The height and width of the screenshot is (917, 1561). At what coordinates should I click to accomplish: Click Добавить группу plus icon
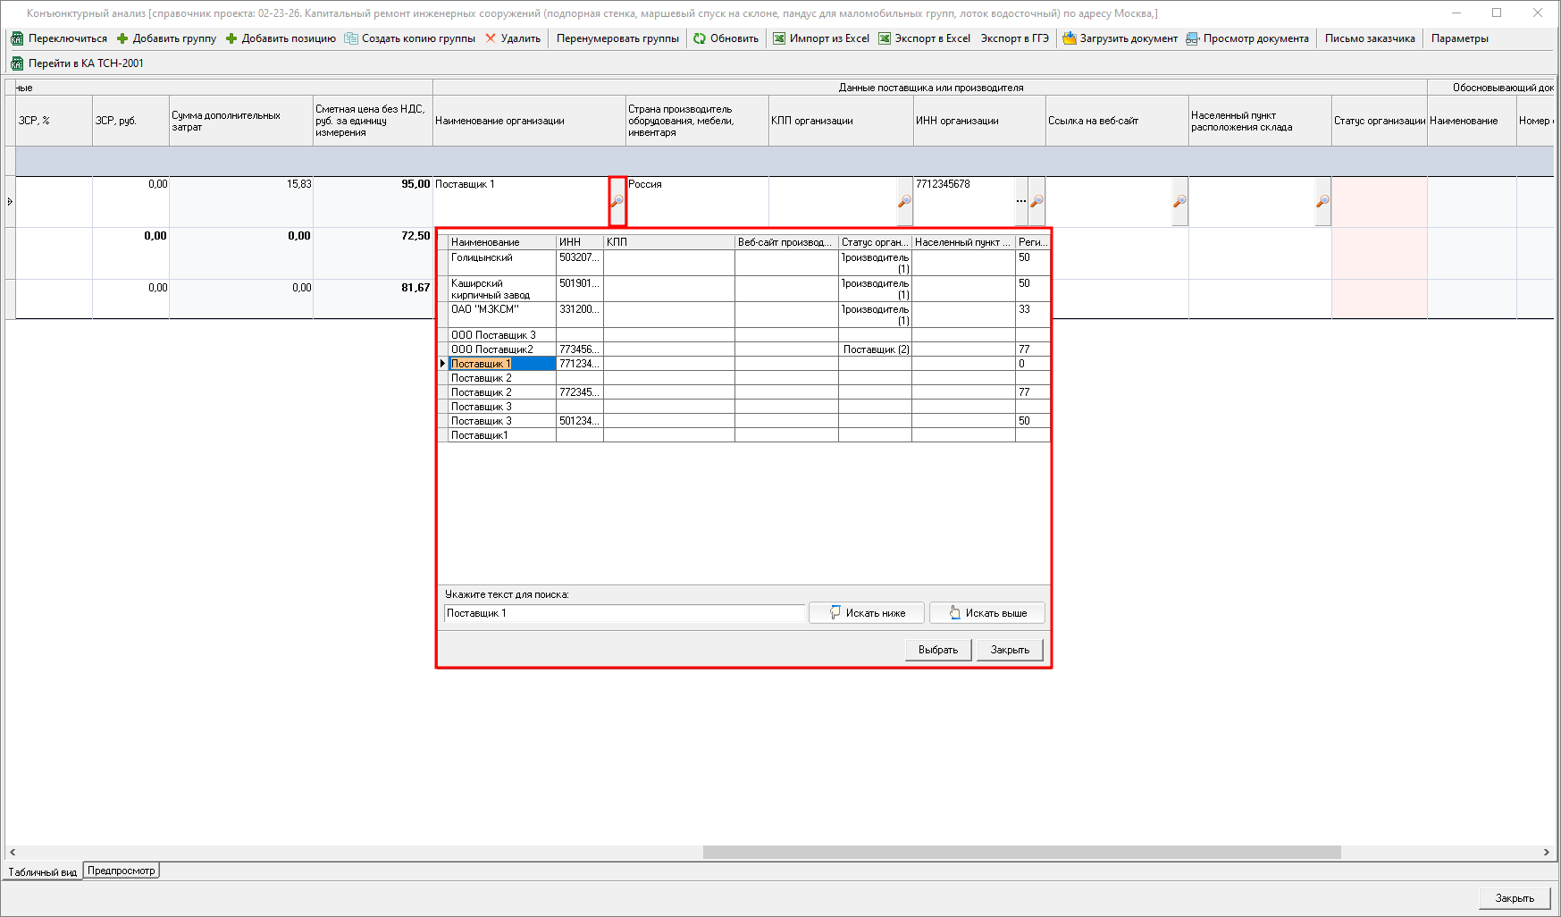(122, 38)
